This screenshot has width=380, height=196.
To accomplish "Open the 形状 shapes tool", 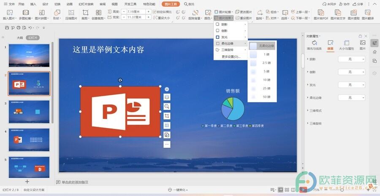I will 57,13.
